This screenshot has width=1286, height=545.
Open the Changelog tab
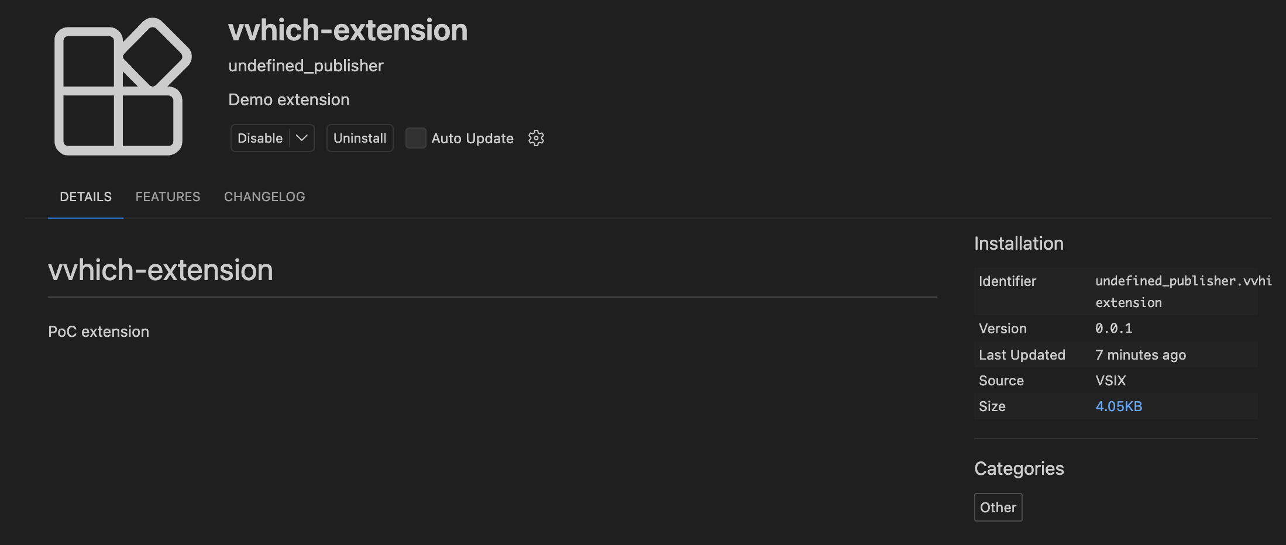click(x=264, y=196)
